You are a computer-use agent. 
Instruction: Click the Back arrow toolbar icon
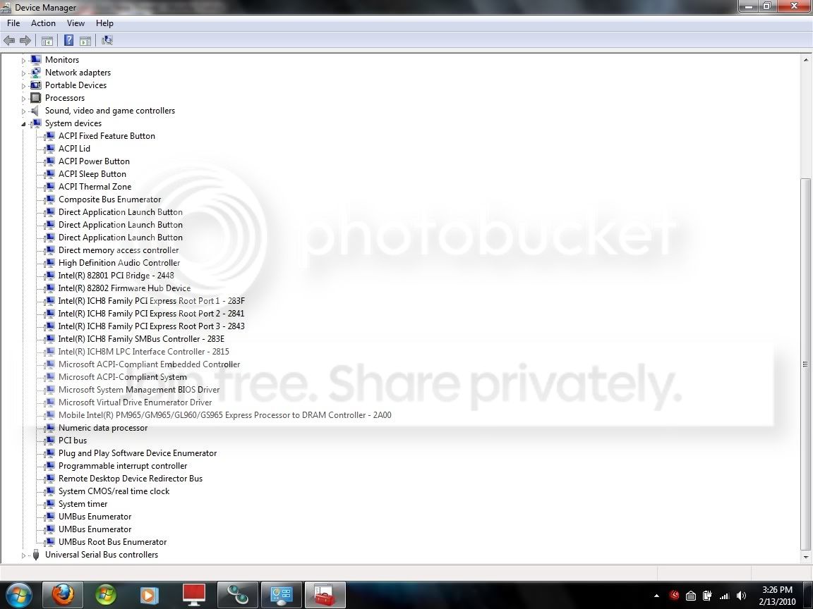(x=8, y=40)
